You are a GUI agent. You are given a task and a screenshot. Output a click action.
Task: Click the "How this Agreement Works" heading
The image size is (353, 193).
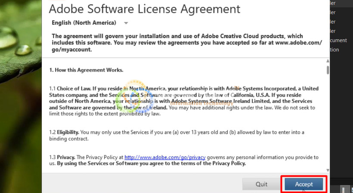(x=86, y=70)
